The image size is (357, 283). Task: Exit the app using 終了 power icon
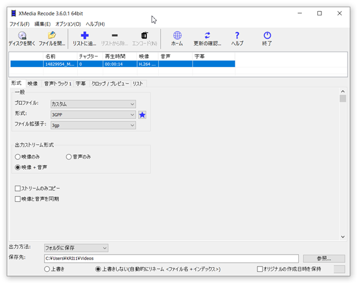[x=267, y=39]
